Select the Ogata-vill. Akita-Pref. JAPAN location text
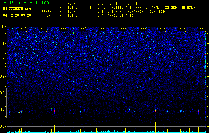209x133 pixels. click(x=148, y=8)
